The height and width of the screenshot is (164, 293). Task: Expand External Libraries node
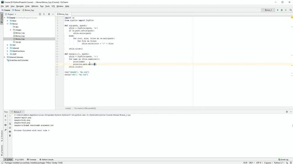[5, 57]
